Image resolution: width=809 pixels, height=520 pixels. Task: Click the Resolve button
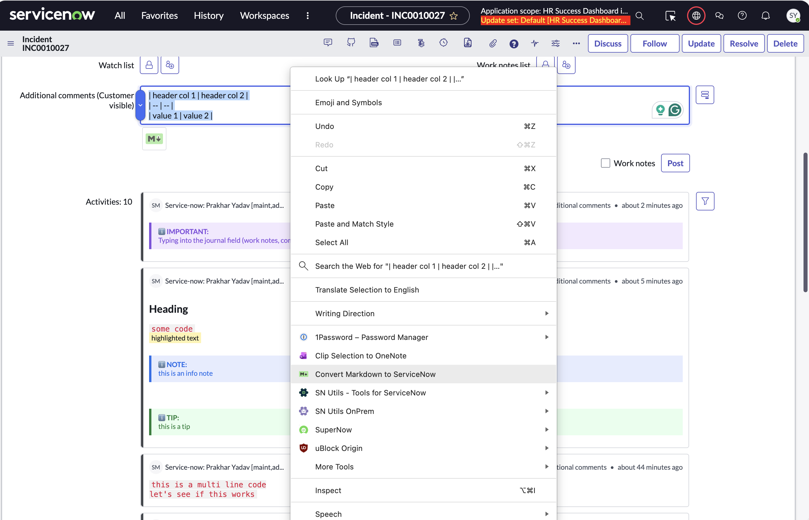pyautogui.click(x=744, y=43)
